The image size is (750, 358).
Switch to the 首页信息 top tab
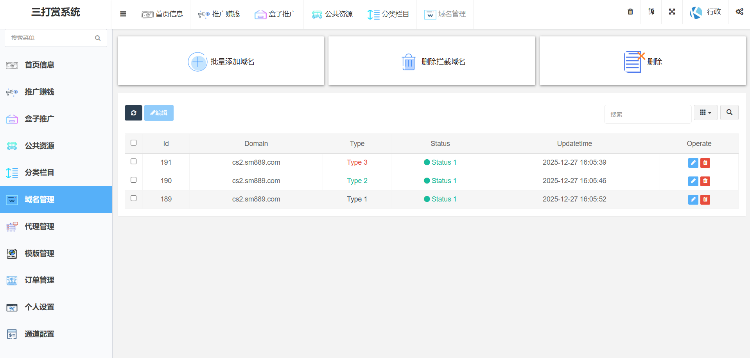(162, 14)
